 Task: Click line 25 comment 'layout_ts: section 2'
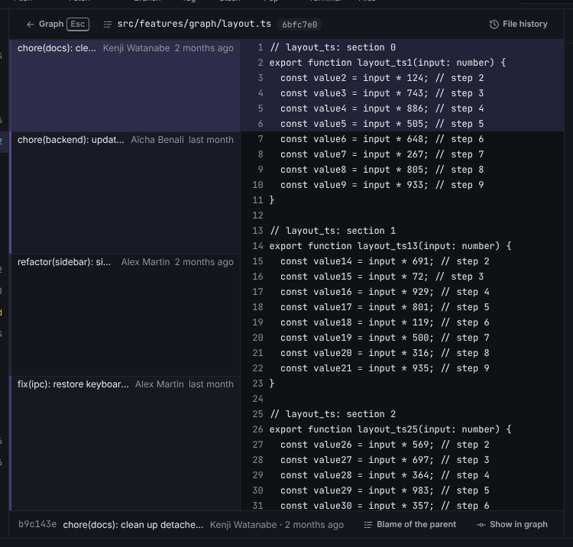point(332,414)
